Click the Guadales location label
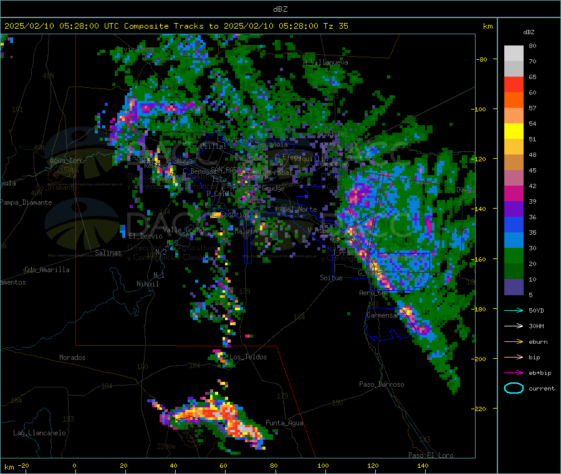The width and height of the screenshot is (561, 474). (333, 134)
